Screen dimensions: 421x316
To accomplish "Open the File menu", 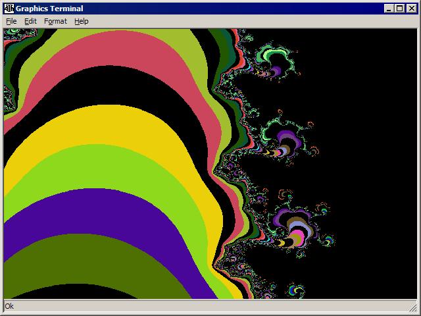I will coord(11,21).
